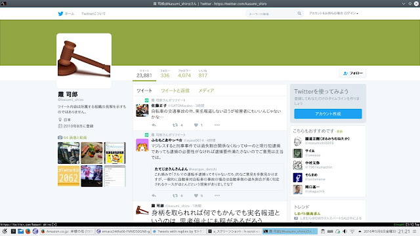Open more options on ふわもこあやっぺ's tweet
Screen dimensions: 420x236
point(217,195)
